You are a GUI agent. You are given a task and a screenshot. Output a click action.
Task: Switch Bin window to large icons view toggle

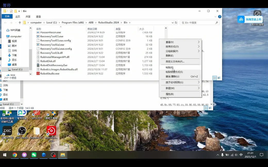[x=219, y=78]
